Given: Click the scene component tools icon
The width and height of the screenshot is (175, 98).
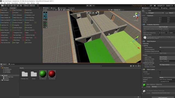Looking at the screenshot, I should click(x=109, y=10).
